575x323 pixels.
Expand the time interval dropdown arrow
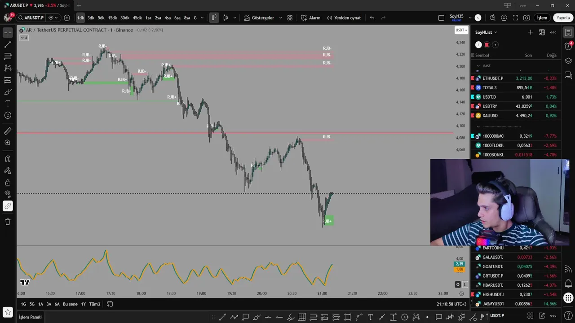(202, 18)
